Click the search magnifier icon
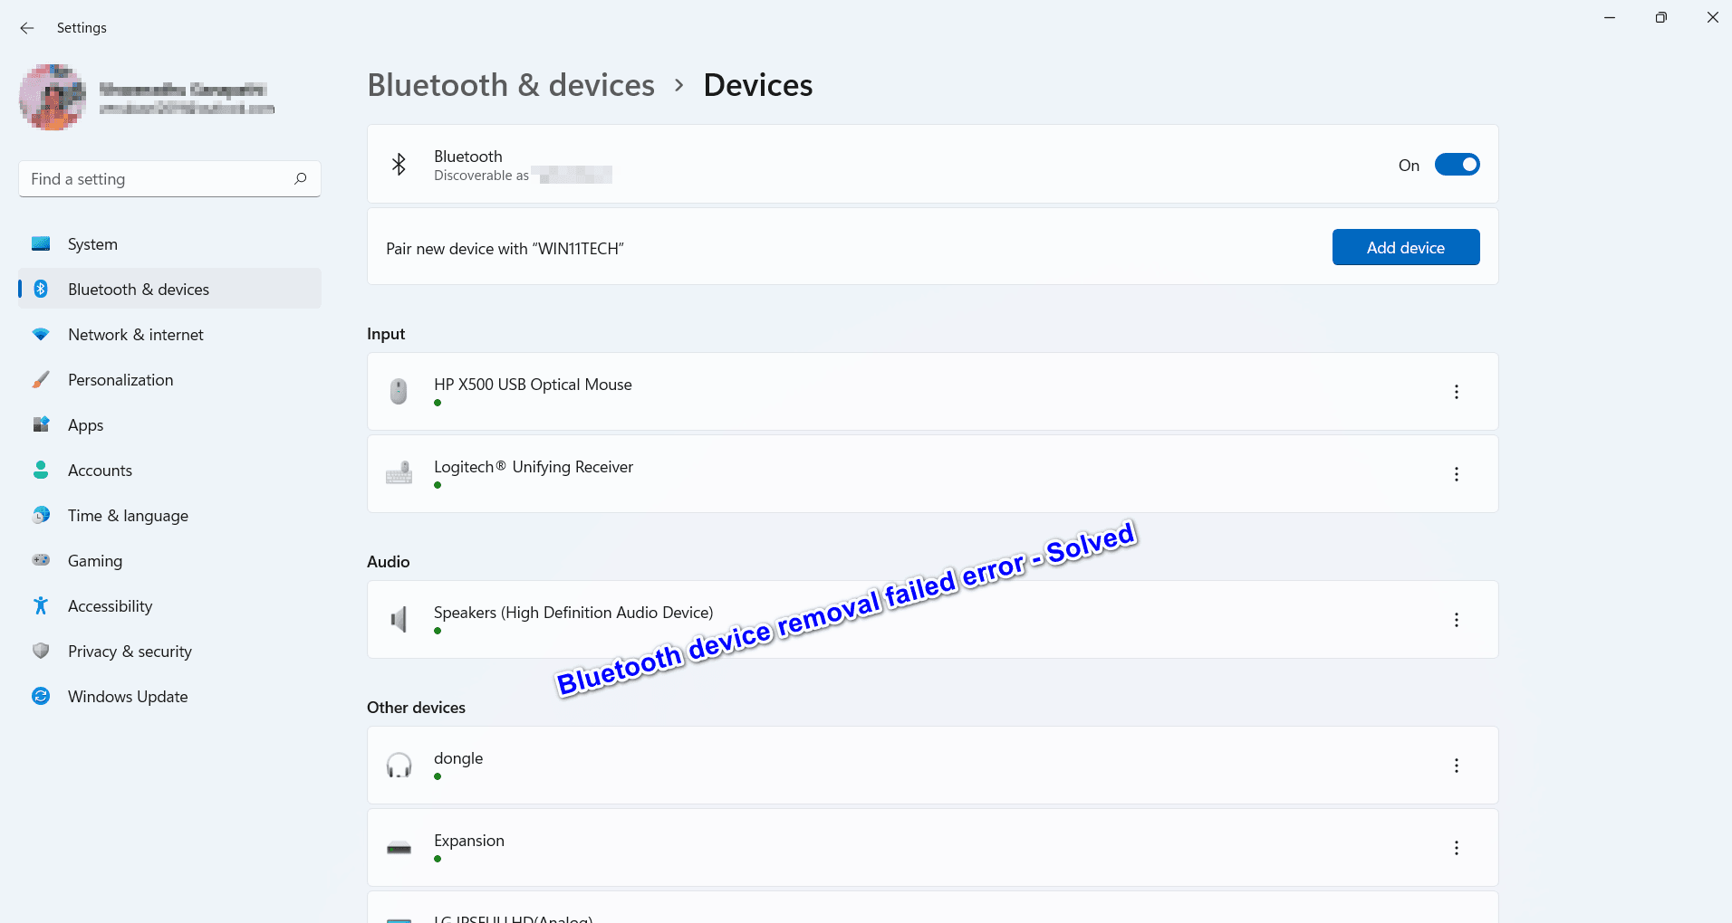The height and width of the screenshot is (923, 1732). pos(301,179)
